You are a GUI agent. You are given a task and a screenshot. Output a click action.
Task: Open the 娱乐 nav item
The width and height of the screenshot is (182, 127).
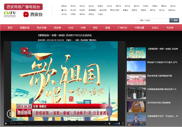pyautogui.click(x=95, y=28)
